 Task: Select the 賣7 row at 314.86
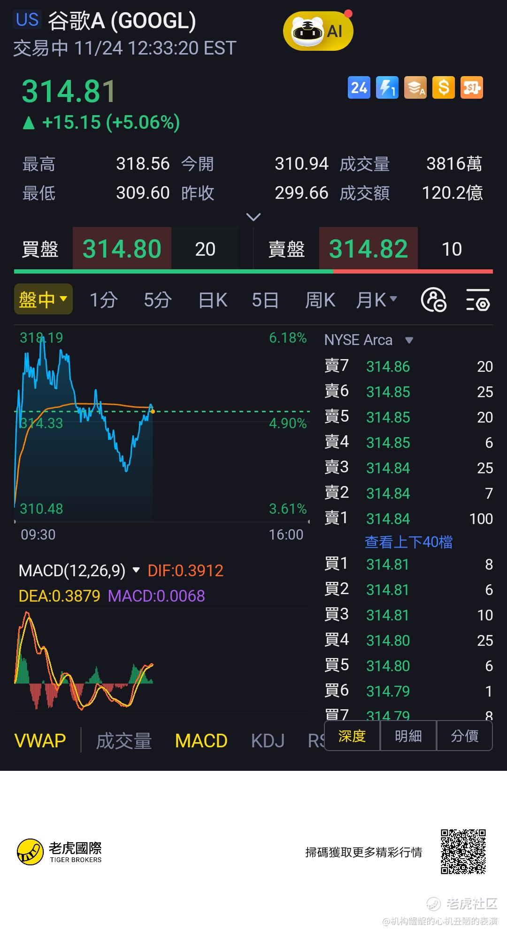408,366
